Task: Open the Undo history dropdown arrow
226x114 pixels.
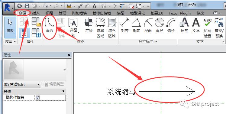Action: (50, 6)
